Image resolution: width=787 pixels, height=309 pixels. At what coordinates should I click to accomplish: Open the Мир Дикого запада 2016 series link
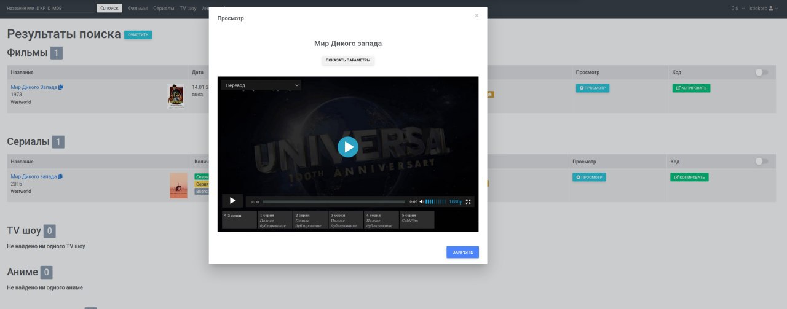(x=33, y=176)
